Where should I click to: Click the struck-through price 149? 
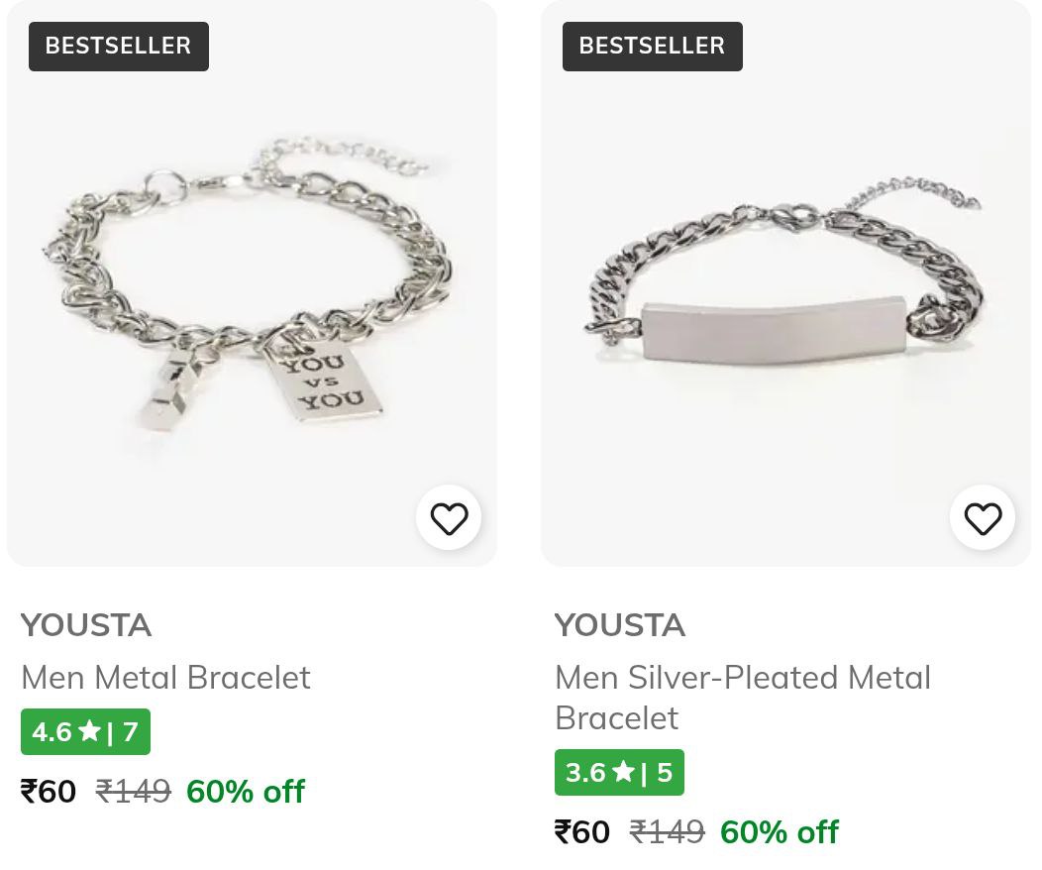[133, 791]
